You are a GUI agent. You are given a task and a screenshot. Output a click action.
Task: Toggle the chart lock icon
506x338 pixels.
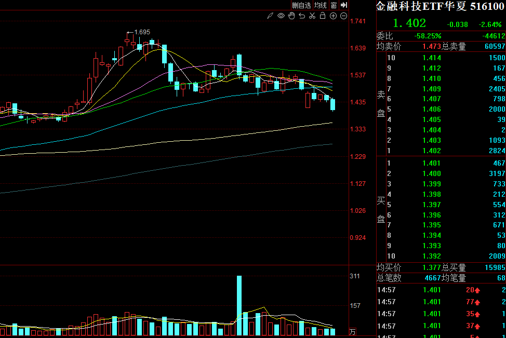pyautogui.click(x=323, y=16)
